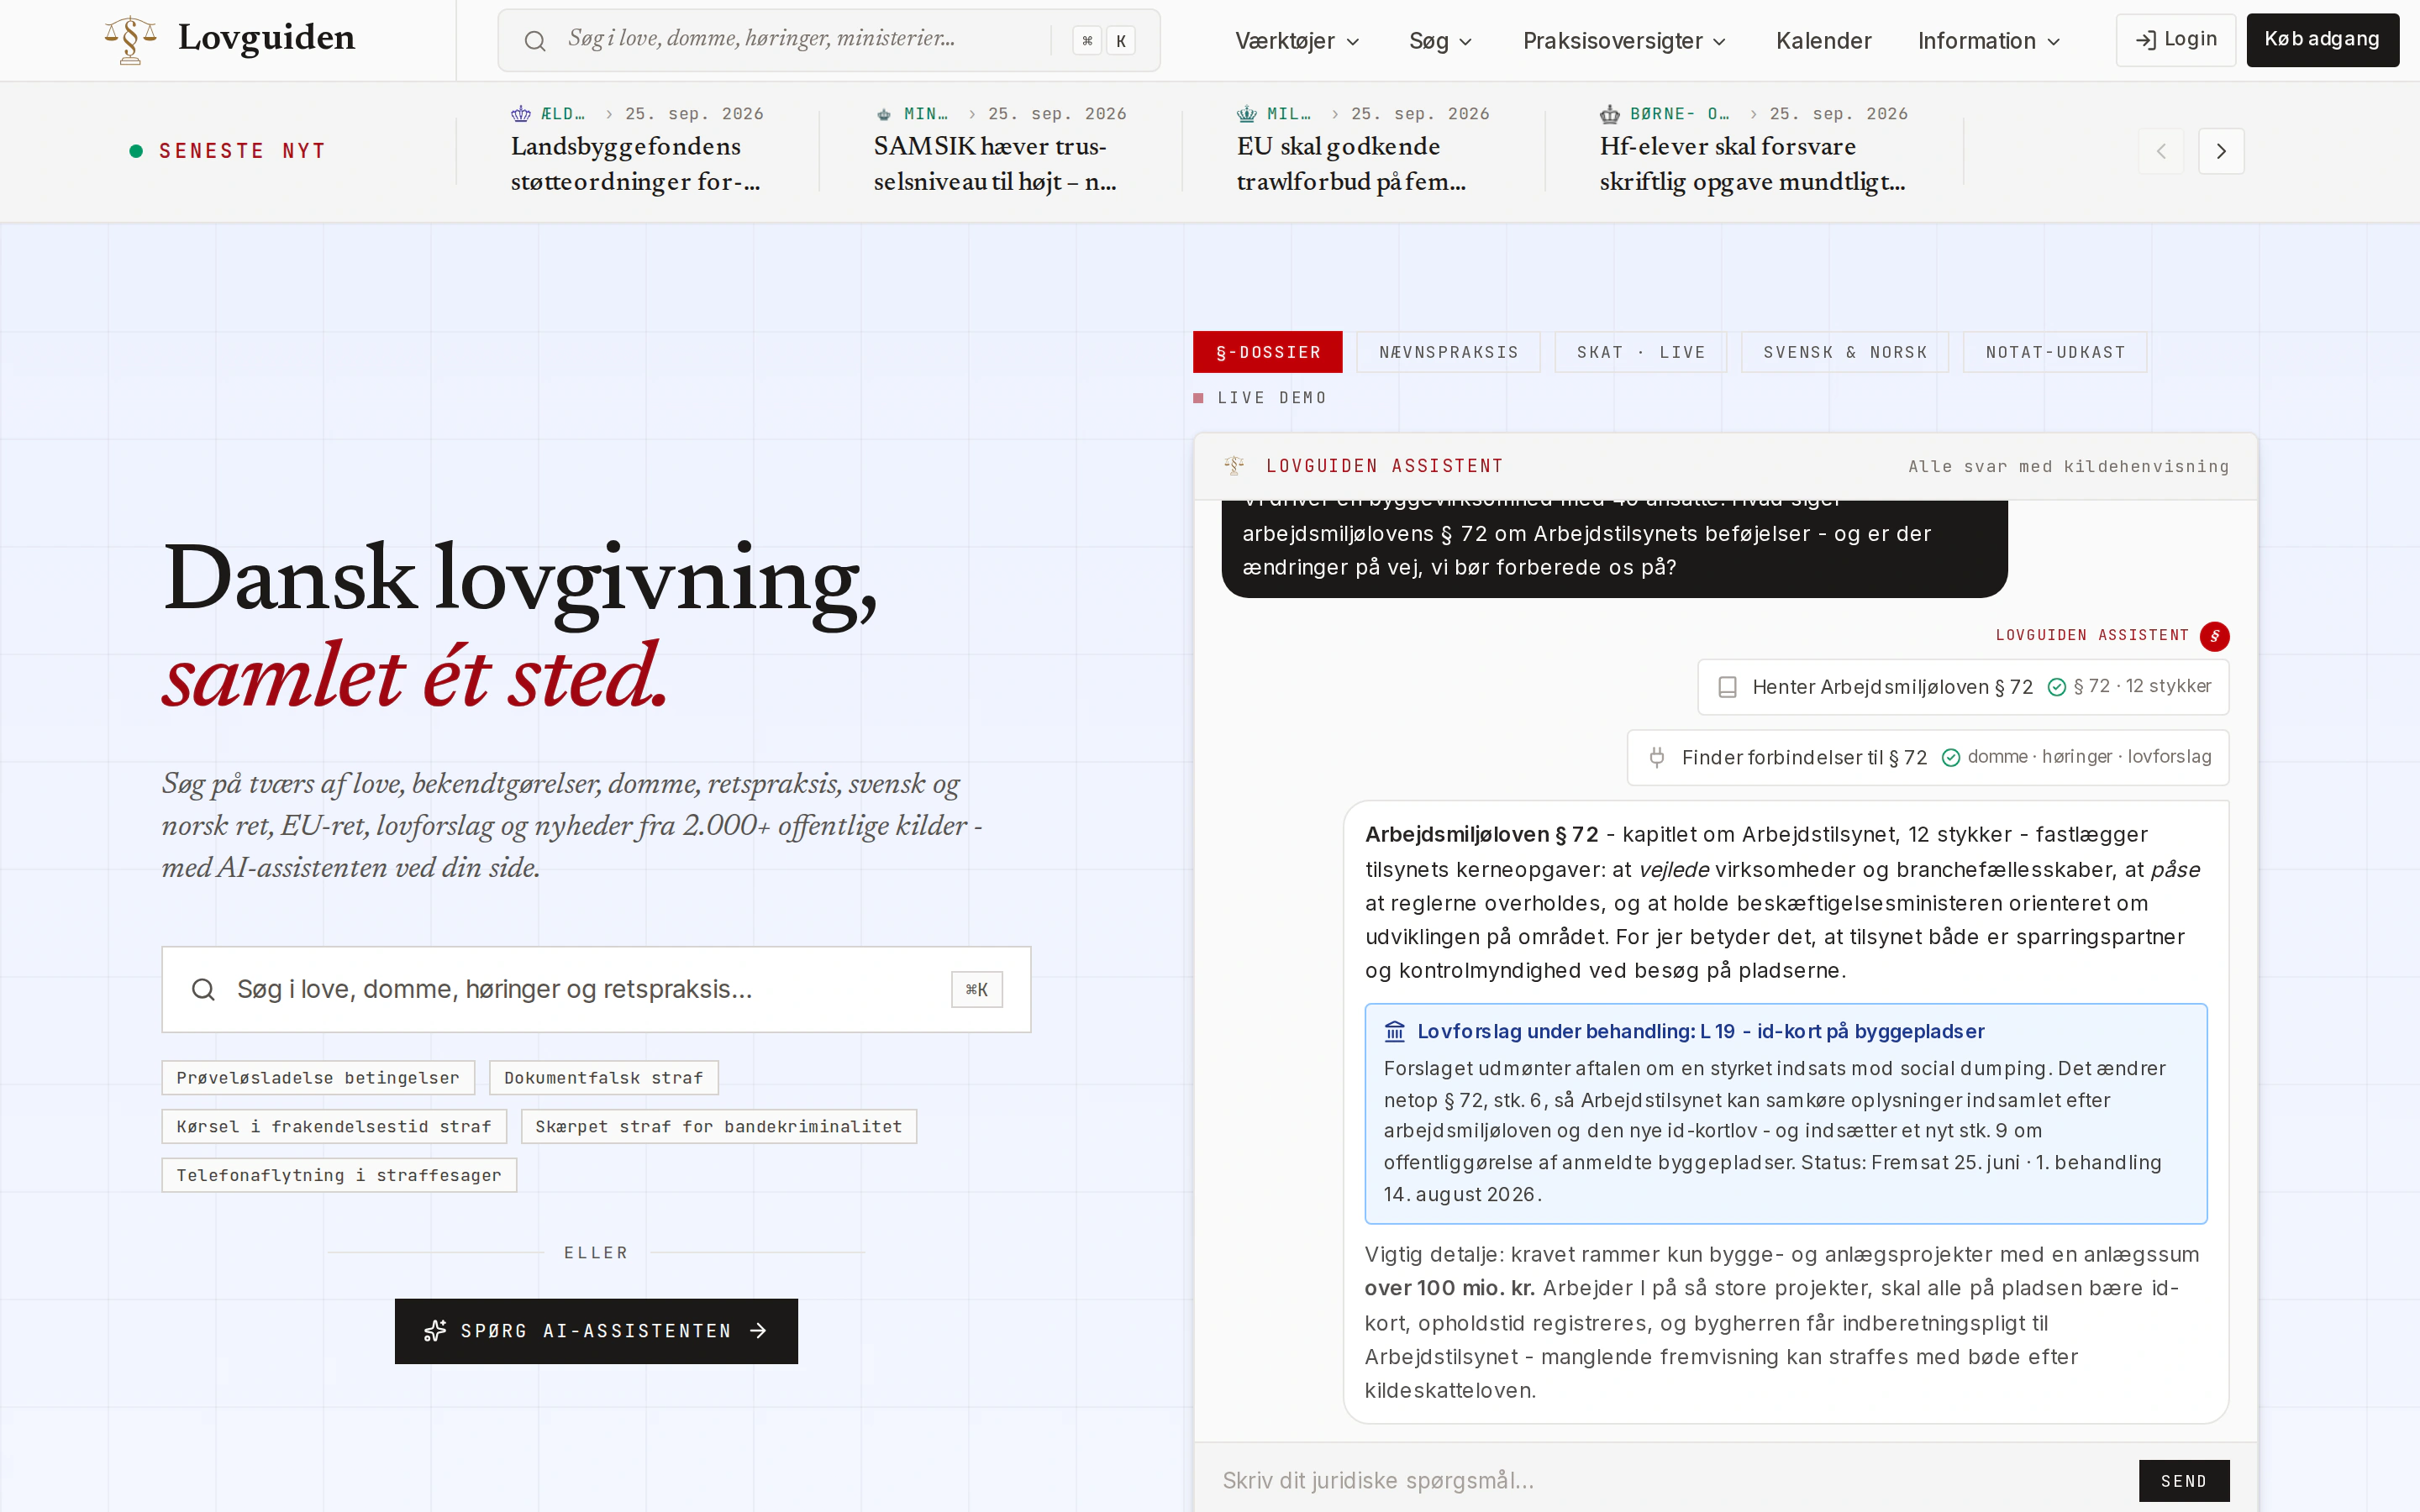
Task: Select Telefonaflytning i straffesager chip
Action: [x=339, y=1176]
